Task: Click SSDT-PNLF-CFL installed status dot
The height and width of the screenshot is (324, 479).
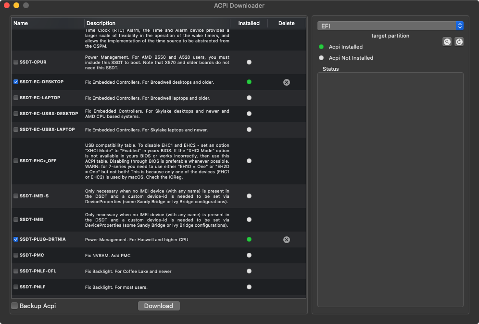Action: [249, 271]
